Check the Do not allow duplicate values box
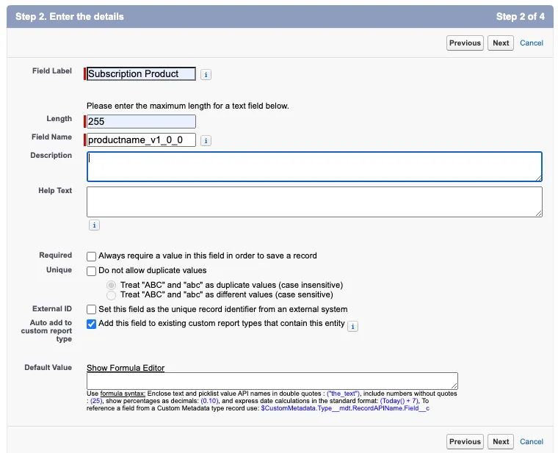Screen dimensions: 558x453 [92, 271]
